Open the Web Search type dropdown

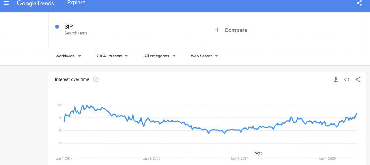[x=204, y=56]
